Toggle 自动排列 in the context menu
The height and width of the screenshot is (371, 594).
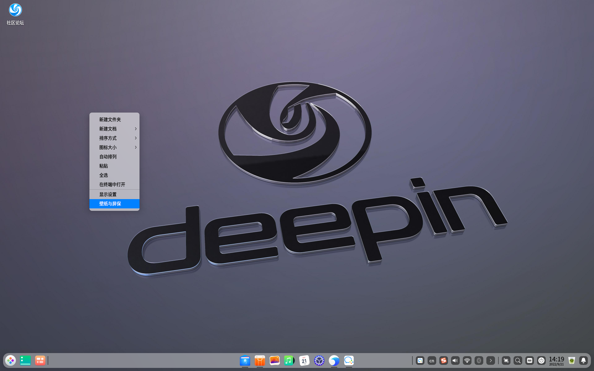(114, 157)
